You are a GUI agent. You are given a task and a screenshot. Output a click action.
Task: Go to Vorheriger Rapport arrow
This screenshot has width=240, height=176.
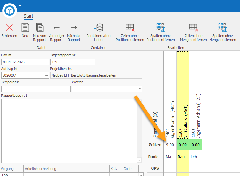(x=56, y=28)
